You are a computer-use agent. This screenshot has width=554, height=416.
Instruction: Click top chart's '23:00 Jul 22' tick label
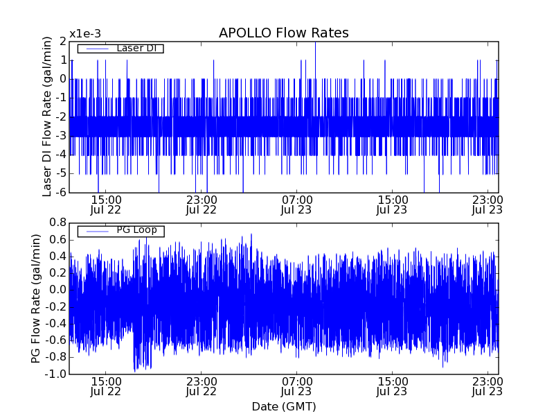click(x=202, y=205)
